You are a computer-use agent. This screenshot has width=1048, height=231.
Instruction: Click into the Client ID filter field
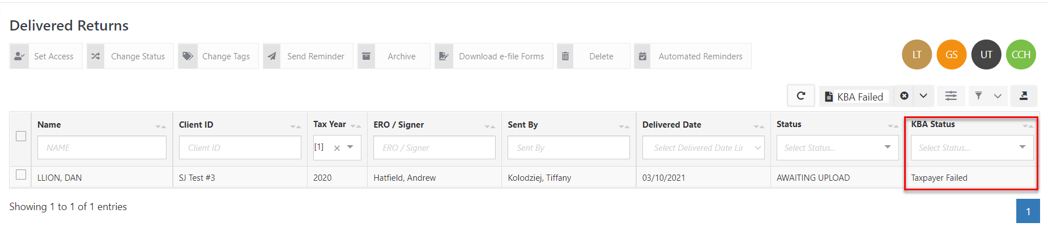(240, 147)
